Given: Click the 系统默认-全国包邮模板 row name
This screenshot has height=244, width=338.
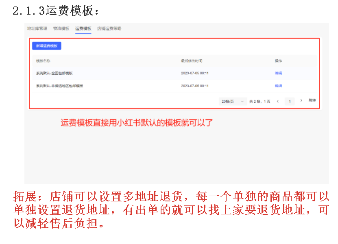Looking at the screenshot, I should (x=54, y=73).
